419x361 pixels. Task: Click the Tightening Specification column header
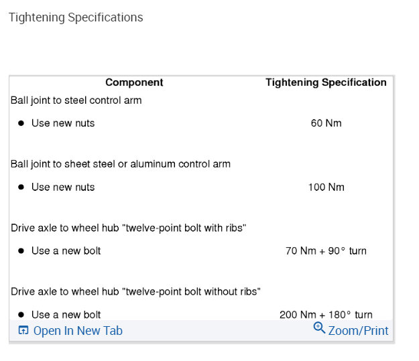pyautogui.click(x=326, y=82)
